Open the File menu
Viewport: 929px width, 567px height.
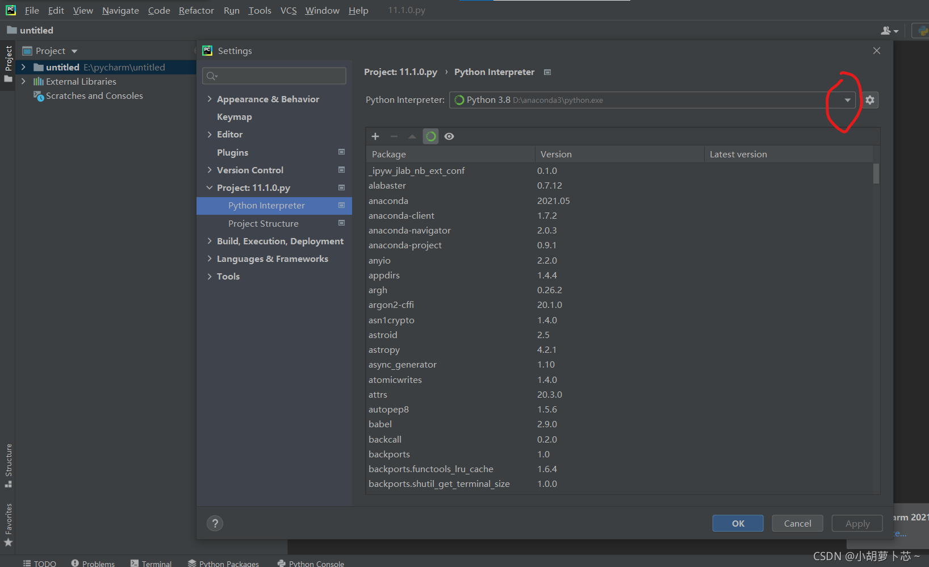click(32, 10)
